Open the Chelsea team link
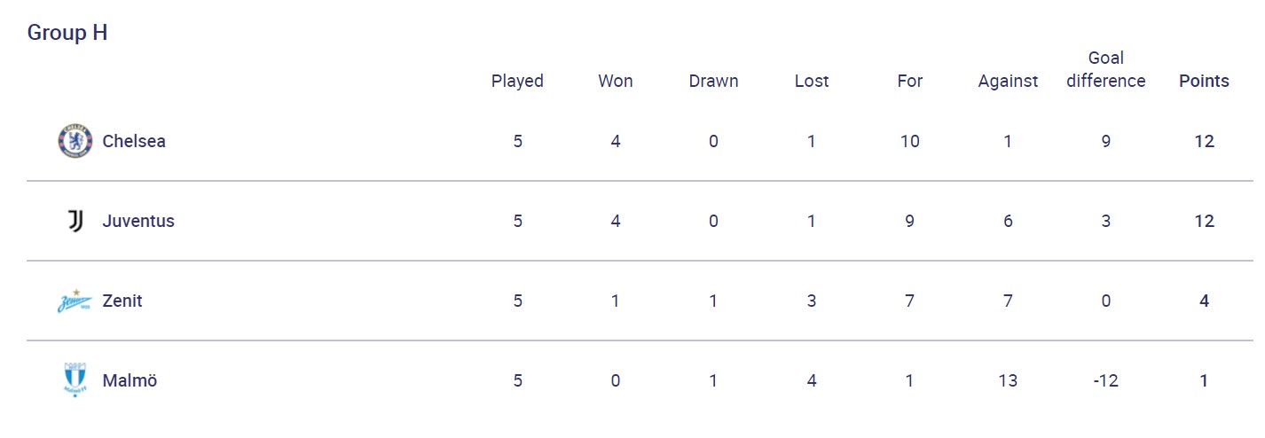This screenshot has width=1265, height=438. click(x=134, y=141)
